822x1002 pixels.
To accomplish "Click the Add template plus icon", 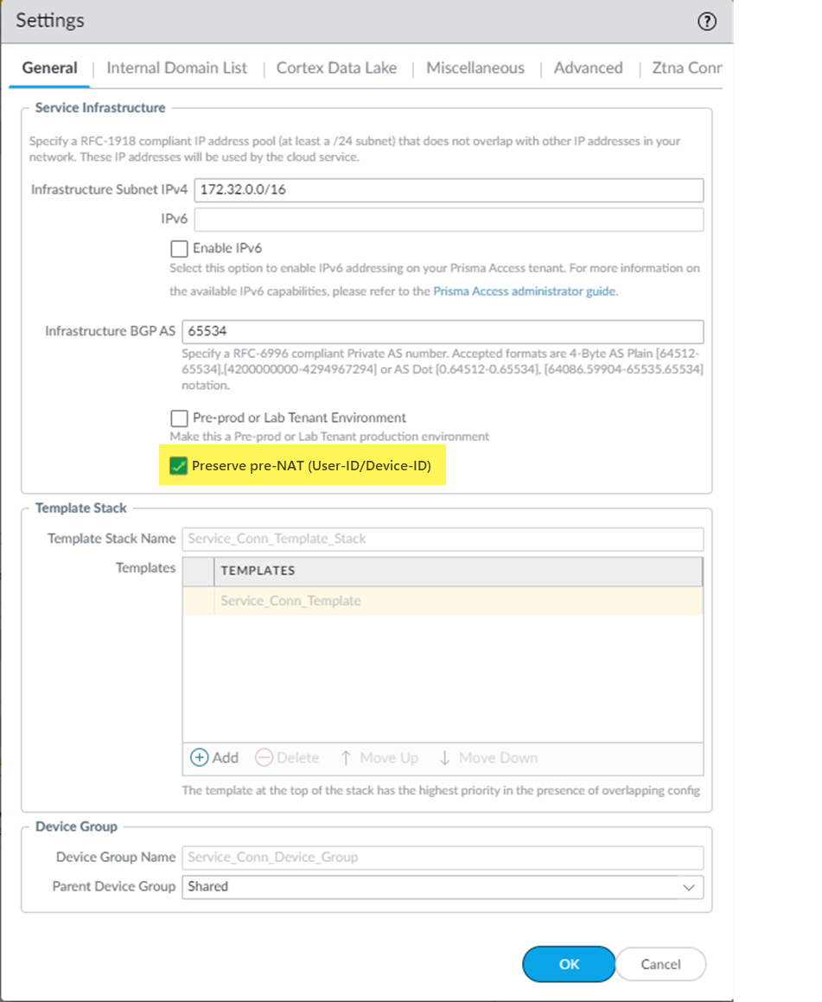I will [x=200, y=757].
